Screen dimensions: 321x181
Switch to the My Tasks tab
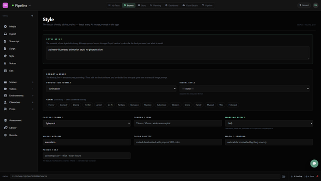[x=114, y=6]
